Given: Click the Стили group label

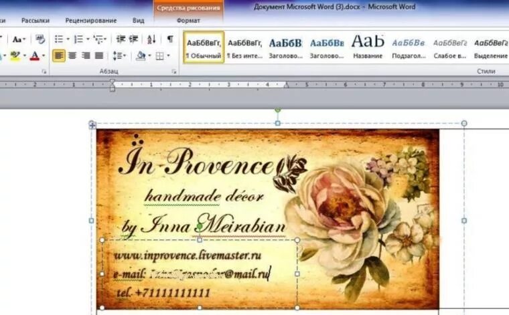Looking at the screenshot, I should tap(486, 72).
